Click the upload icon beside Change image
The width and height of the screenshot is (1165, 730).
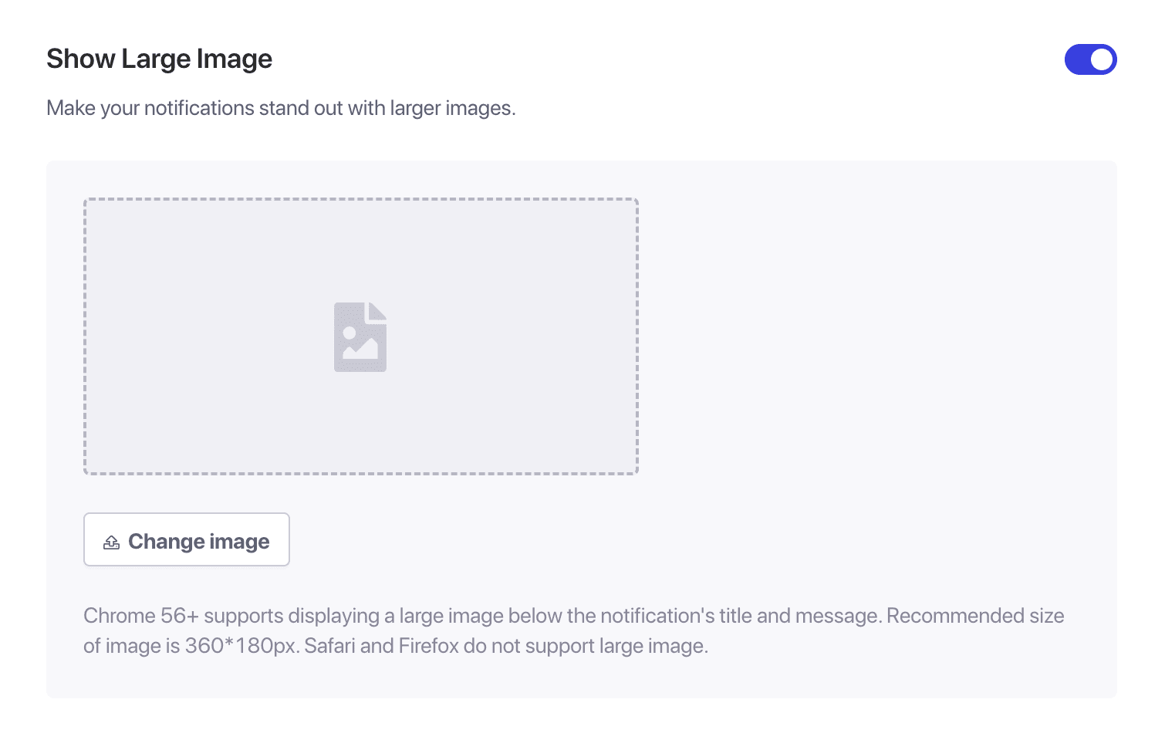pos(112,542)
